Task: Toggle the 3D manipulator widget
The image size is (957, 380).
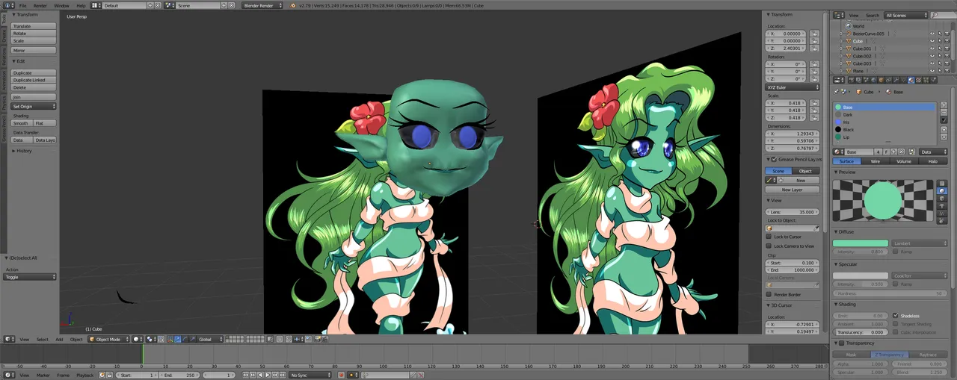Action: (170, 339)
